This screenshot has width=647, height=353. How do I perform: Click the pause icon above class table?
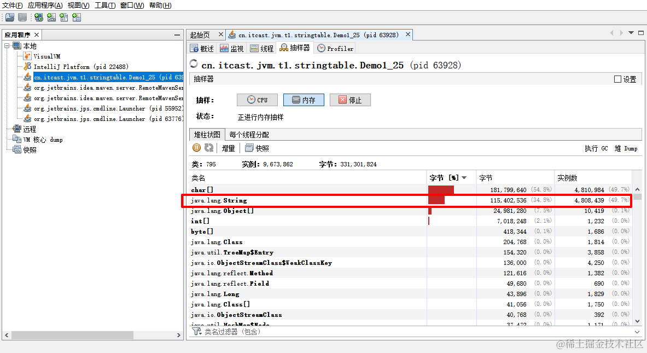(x=197, y=148)
